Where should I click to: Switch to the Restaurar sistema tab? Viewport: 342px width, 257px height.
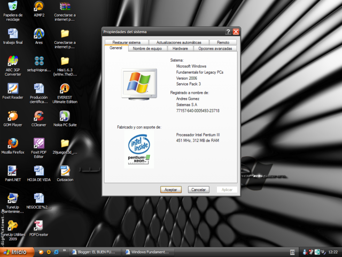coord(127,42)
